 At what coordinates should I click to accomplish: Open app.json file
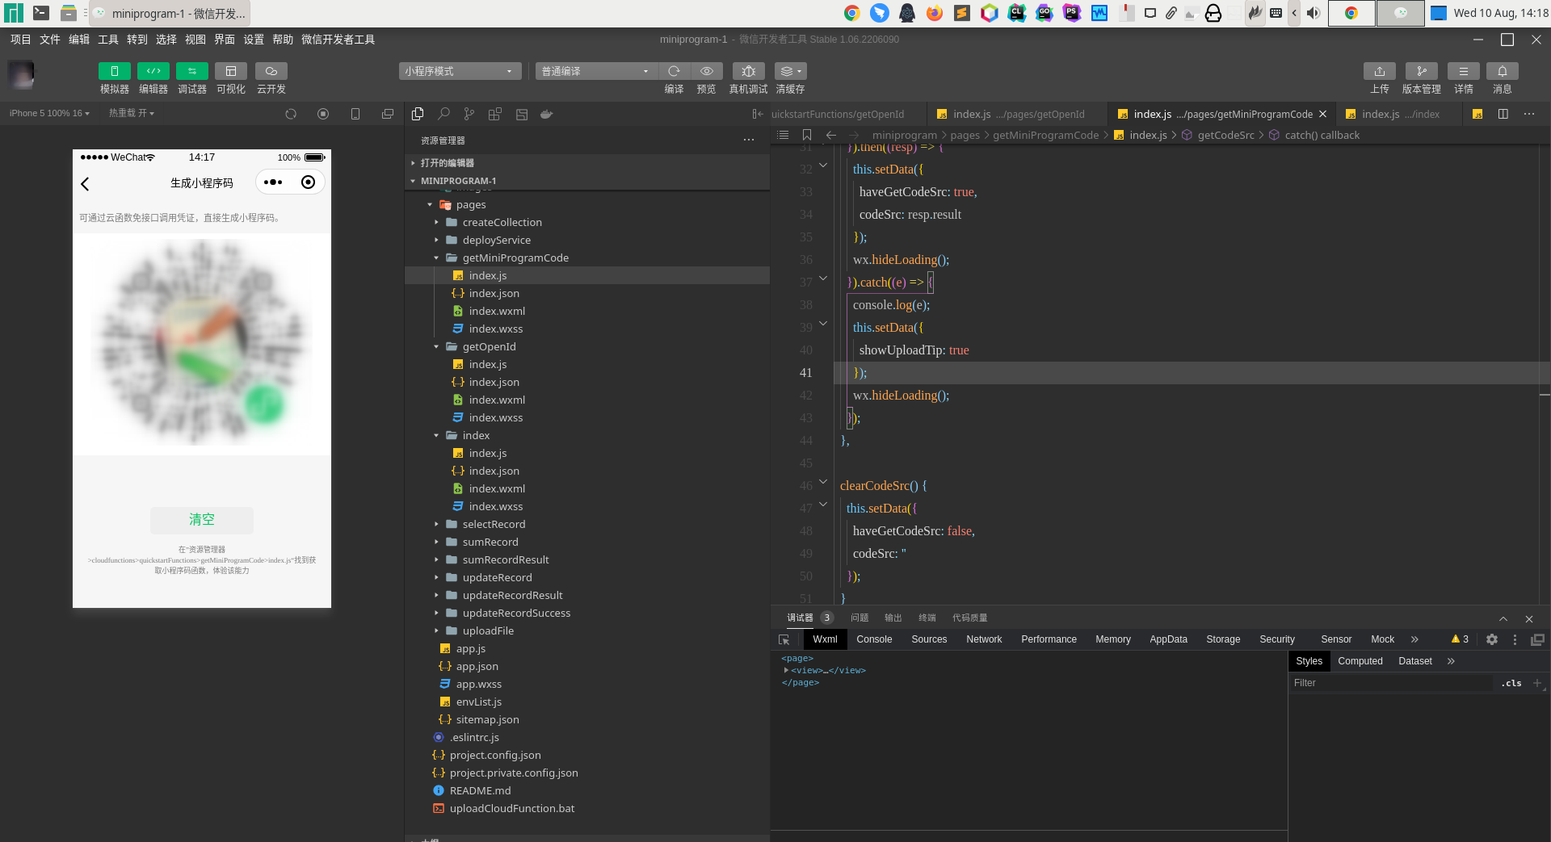click(587, 666)
